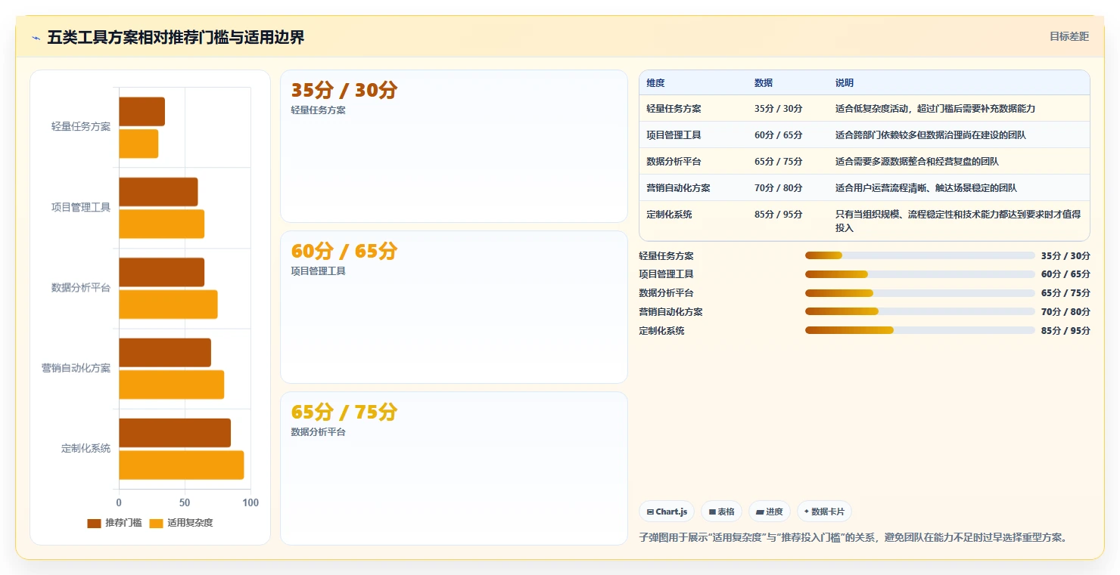Click the 营销自动化方案 progress bar
Viewport: 1120px width, 575px height.
[920, 311]
